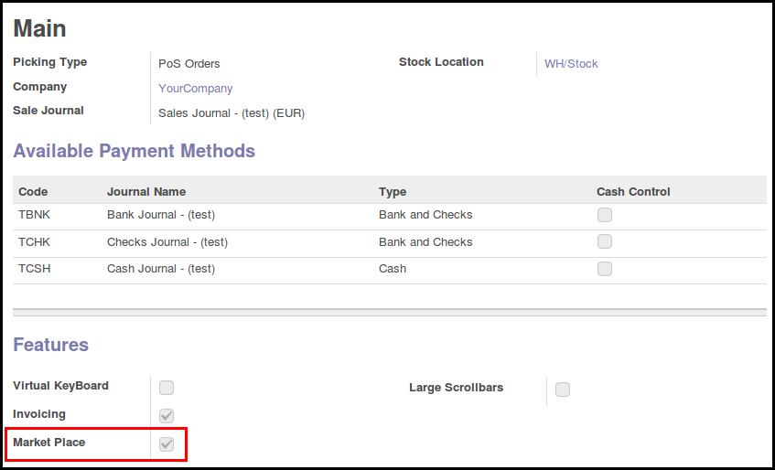Viewport: 775px width, 470px height.
Task: Enable the Large Scrollbars checkbox
Action: pyautogui.click(x=563, y=389)
